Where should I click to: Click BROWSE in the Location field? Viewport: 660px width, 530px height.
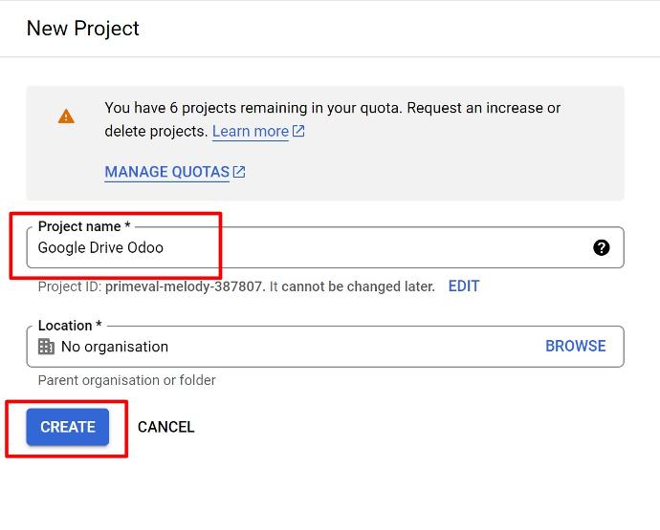[x=576, y=346]
